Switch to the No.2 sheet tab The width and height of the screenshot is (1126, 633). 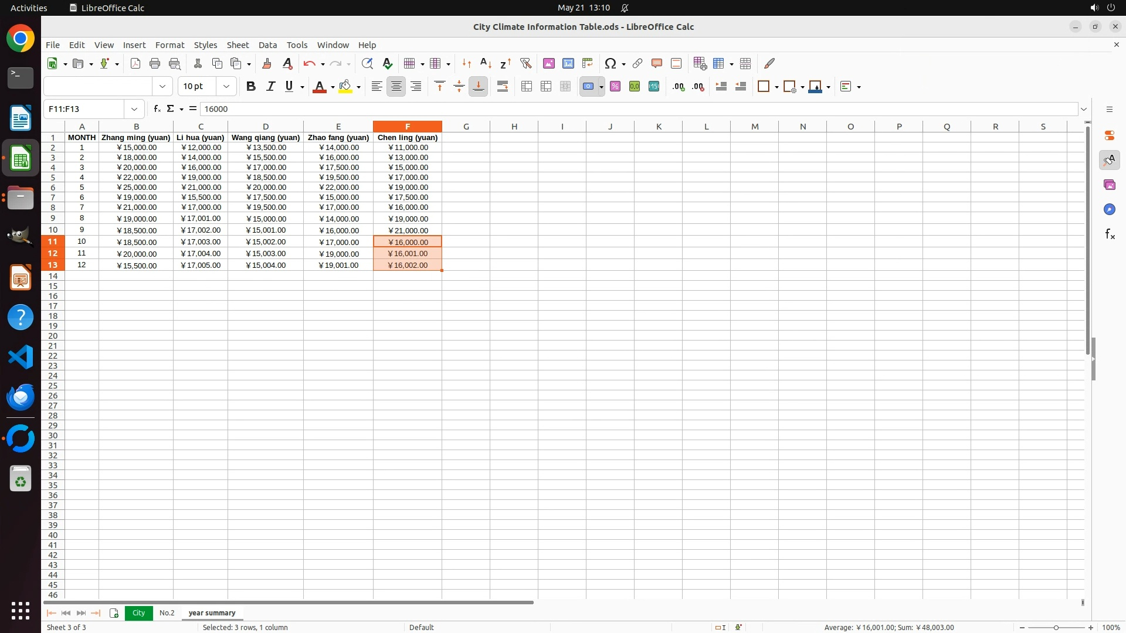point(167,613)
